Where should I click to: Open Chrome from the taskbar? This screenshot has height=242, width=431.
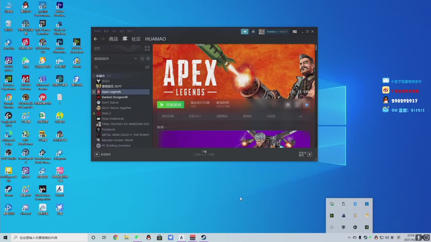point(115,238)
